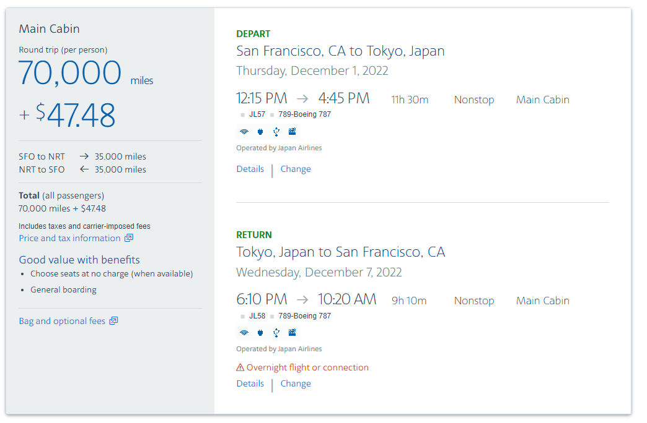Change the departing San Francisco to Tokyo flight
Image resolution: width=647 pixels, height=423 pixels.
pos(296,169)
